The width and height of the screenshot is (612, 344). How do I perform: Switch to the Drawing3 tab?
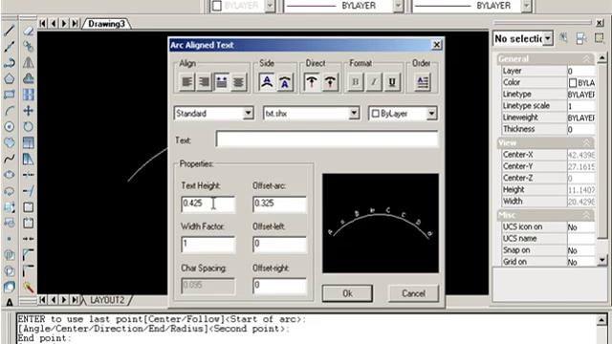106,24
